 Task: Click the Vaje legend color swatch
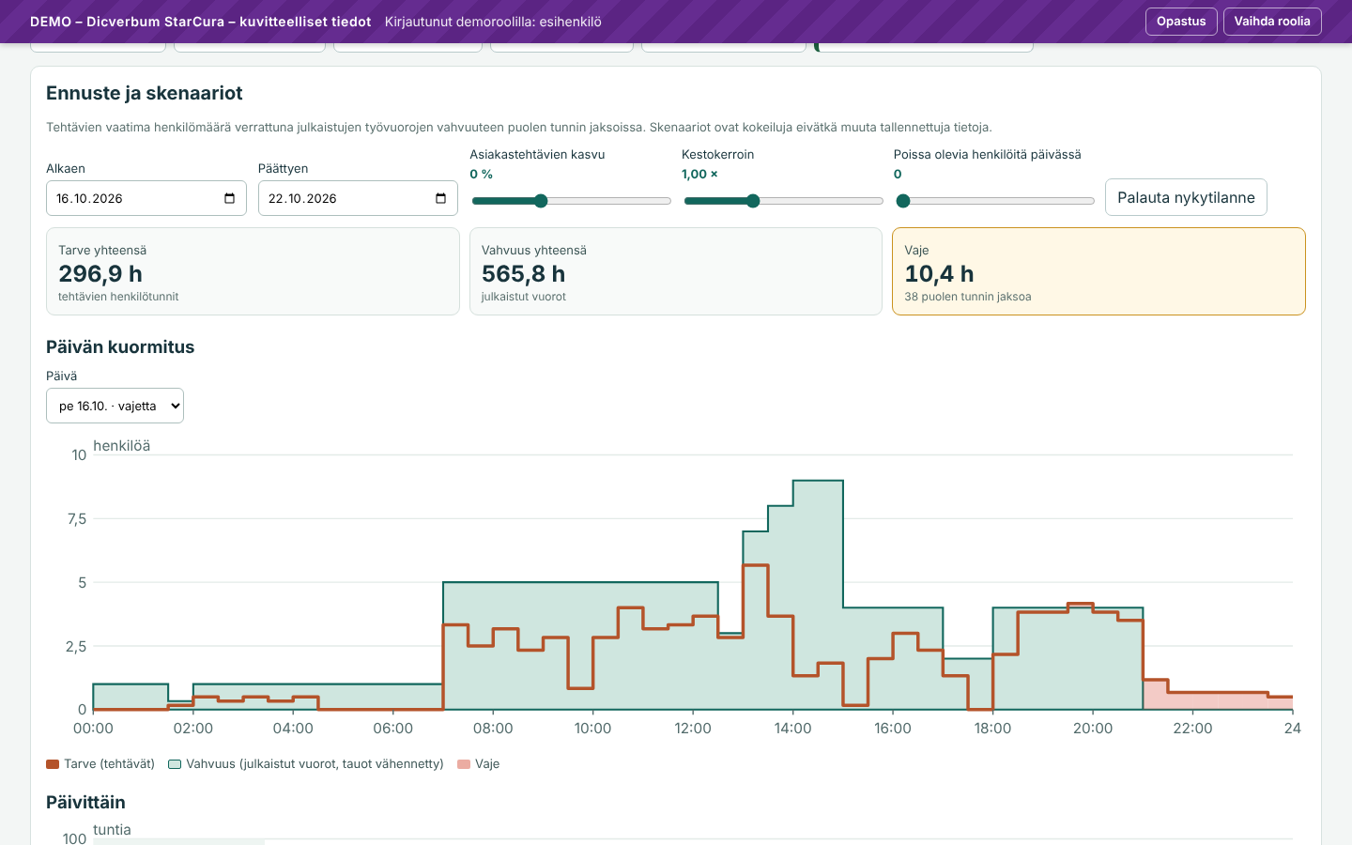pos(464,764)
